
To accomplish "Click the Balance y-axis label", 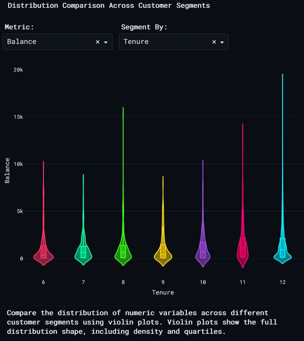I will coord(7,171).
